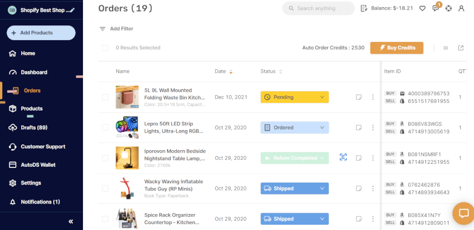Viewport: 474px width, 230px height.
Task: Open three-dot menu for Iporovon lamp order
Action: [x=373, y=158]
